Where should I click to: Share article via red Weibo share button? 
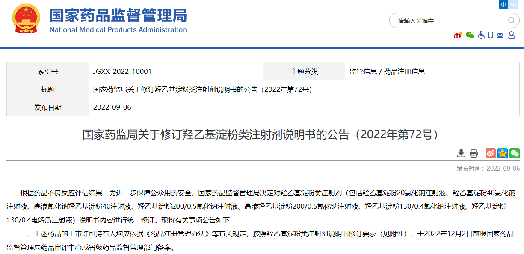tap(491, 153)
